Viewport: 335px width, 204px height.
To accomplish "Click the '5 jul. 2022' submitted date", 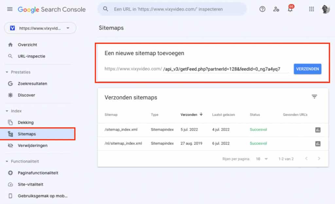I will click(189, 130).
